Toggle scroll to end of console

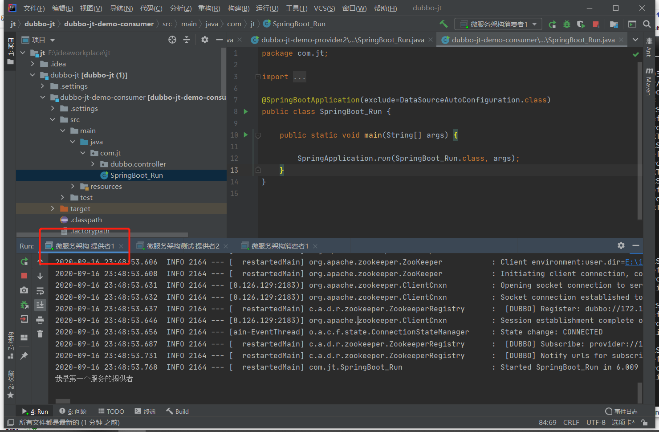[40, 305]
